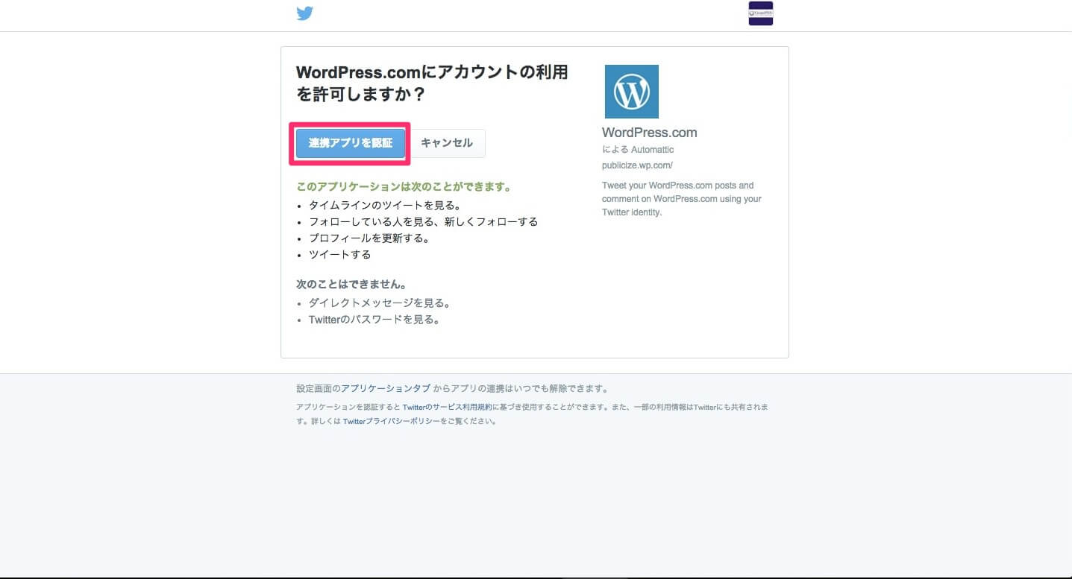Select the WordPress.com app name
The image size is (1072, 579).
tap(649, 133)
